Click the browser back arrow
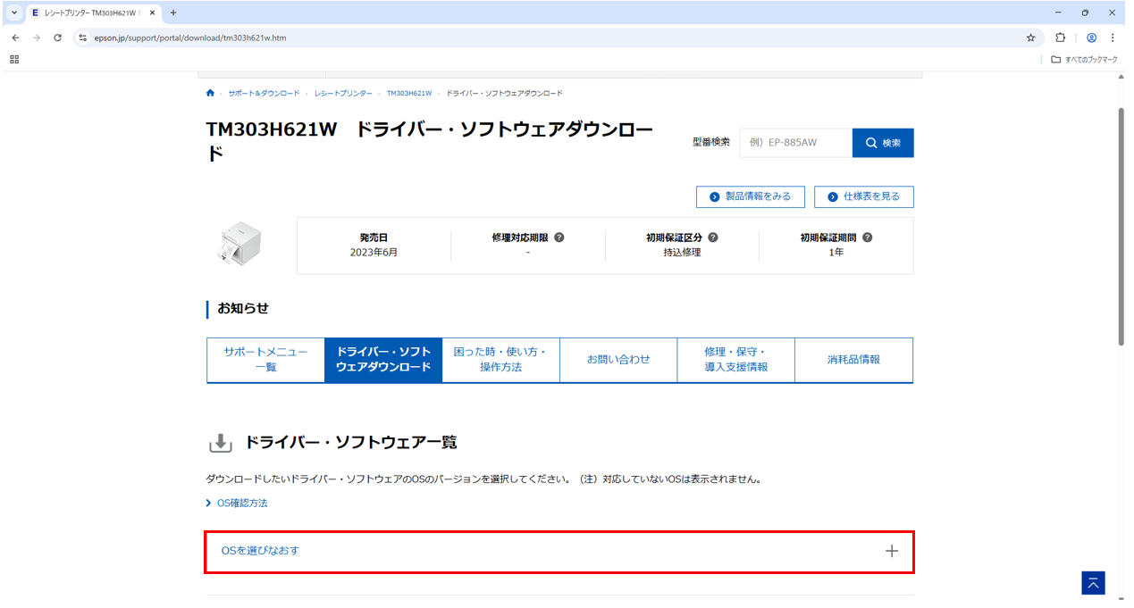 pyautogui.click(x=15, y=37)
